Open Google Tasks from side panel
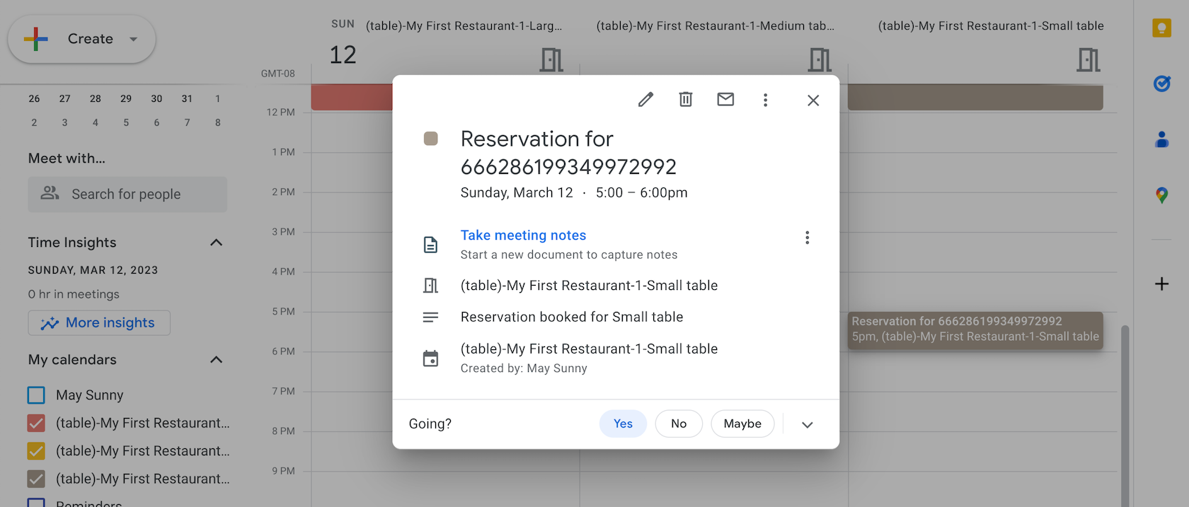This screenshot has height=507, width=1189. point(1161,83)
